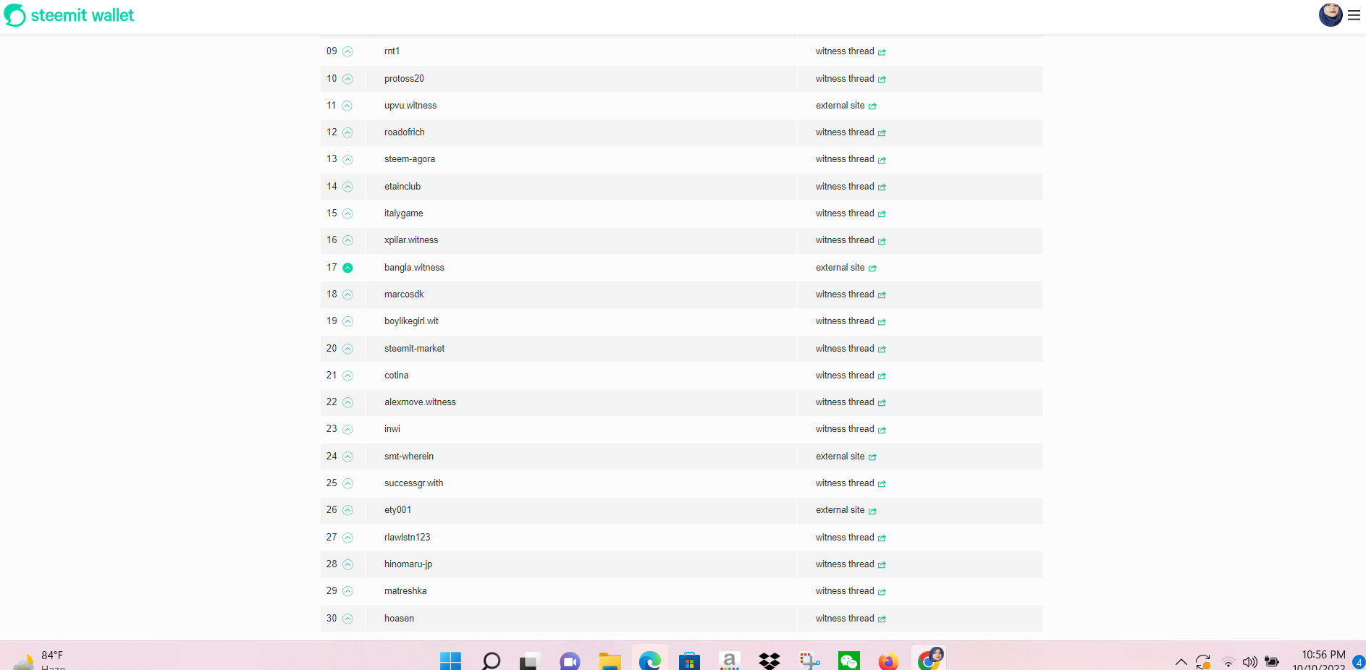The width and height of the screenshot is (1366, 670).
Task: Open the witness thread for successgr.with
Action: (x=851, y=483)
